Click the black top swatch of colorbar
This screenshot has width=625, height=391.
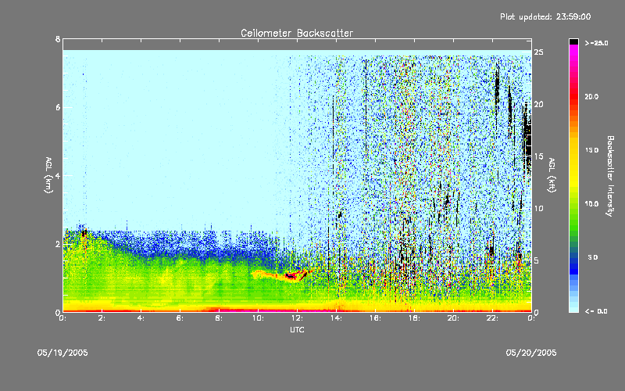pyautogui.click(x=573, y=41)
